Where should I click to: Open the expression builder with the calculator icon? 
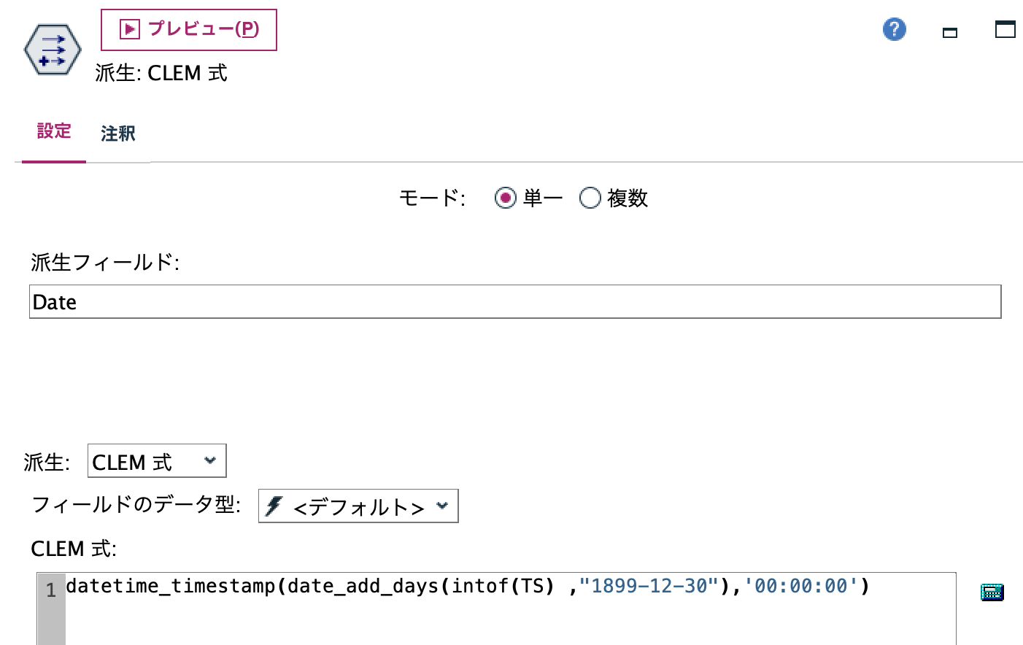993,592
